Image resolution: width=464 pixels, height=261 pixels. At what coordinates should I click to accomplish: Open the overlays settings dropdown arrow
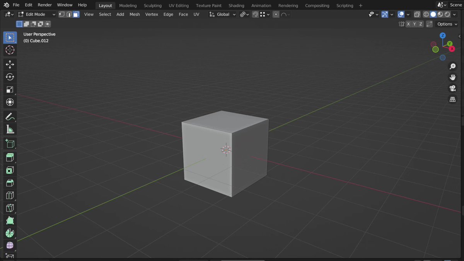(408, 14)
